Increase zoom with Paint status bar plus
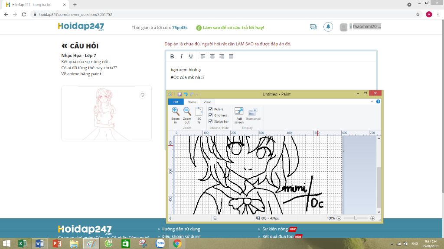 tap(372, 218)
